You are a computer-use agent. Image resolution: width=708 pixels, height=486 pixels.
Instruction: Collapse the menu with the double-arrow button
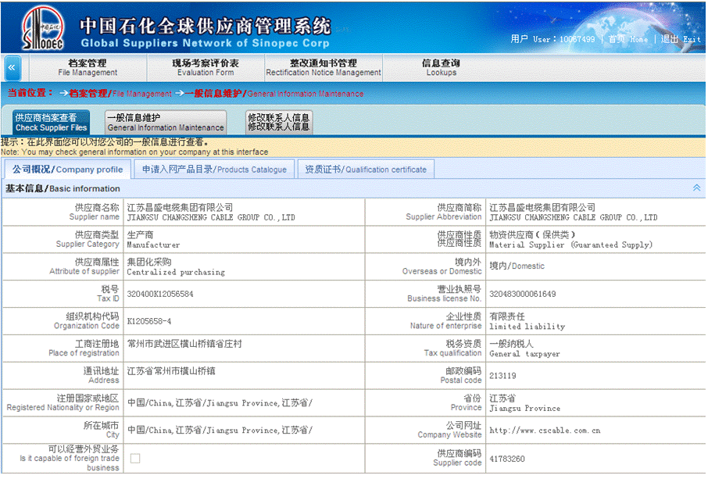pos(13,68)
